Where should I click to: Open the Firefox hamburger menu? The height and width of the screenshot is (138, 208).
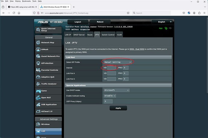pos(204,13)
